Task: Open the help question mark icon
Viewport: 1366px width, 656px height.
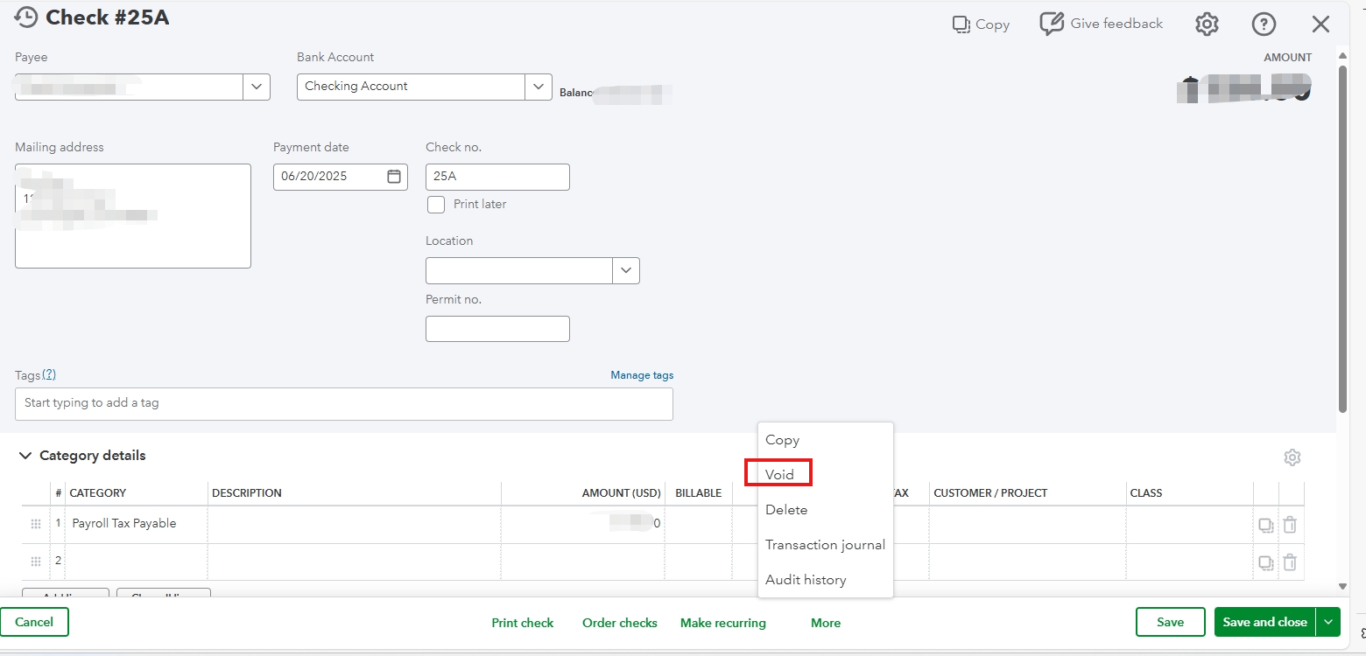Action: [1264, 24]
